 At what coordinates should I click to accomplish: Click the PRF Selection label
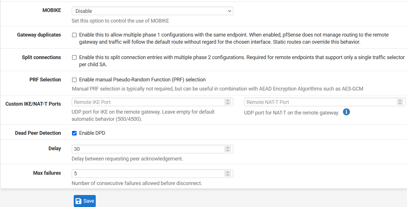[45, 80]
